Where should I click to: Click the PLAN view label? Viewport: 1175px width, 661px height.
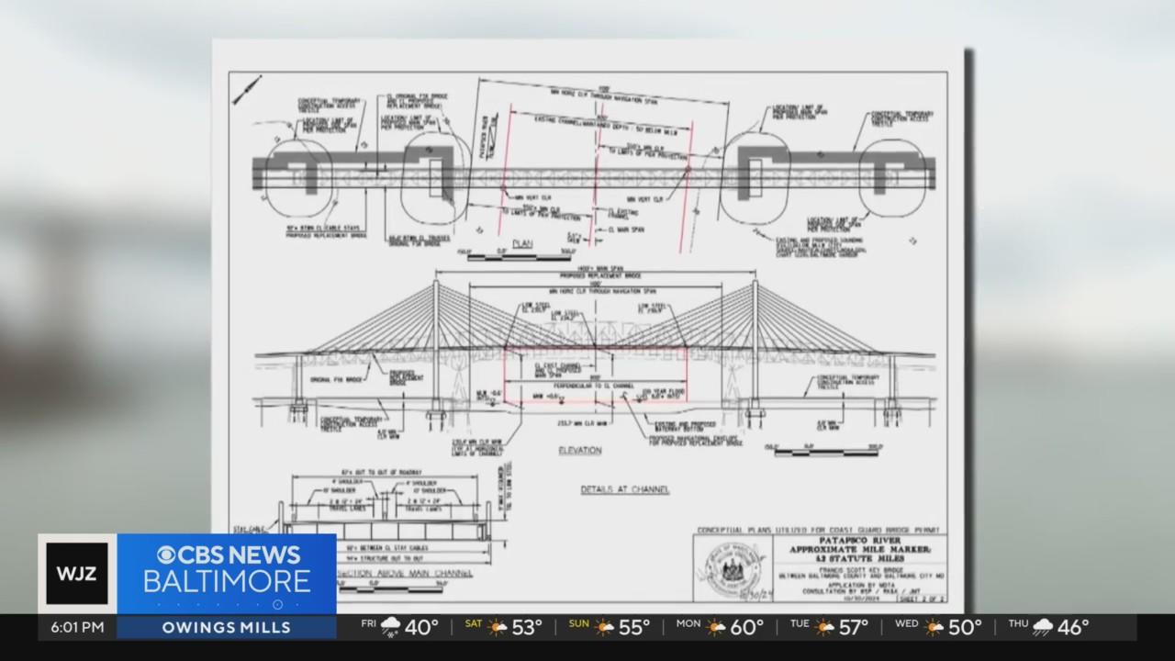point(524,244)
